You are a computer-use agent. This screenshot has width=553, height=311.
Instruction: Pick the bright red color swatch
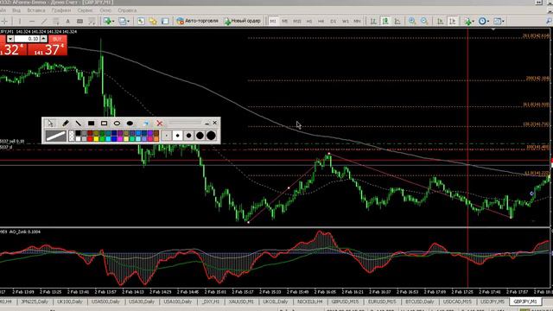point(90,138)
